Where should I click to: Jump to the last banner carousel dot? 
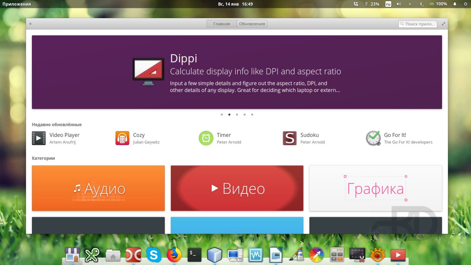pos(252,115)
